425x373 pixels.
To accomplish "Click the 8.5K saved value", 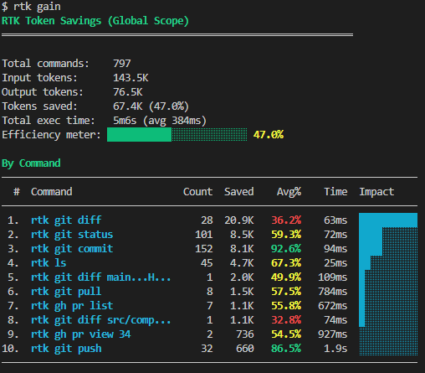I will [242, 235].
